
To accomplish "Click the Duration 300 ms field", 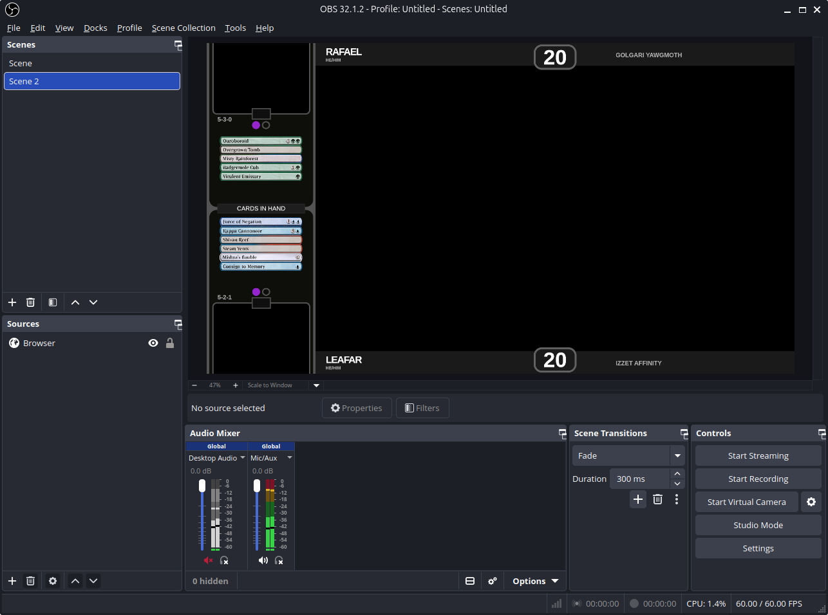I will [640, 479].
